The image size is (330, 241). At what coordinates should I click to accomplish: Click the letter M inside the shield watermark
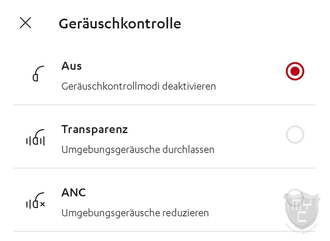[297, 205]
